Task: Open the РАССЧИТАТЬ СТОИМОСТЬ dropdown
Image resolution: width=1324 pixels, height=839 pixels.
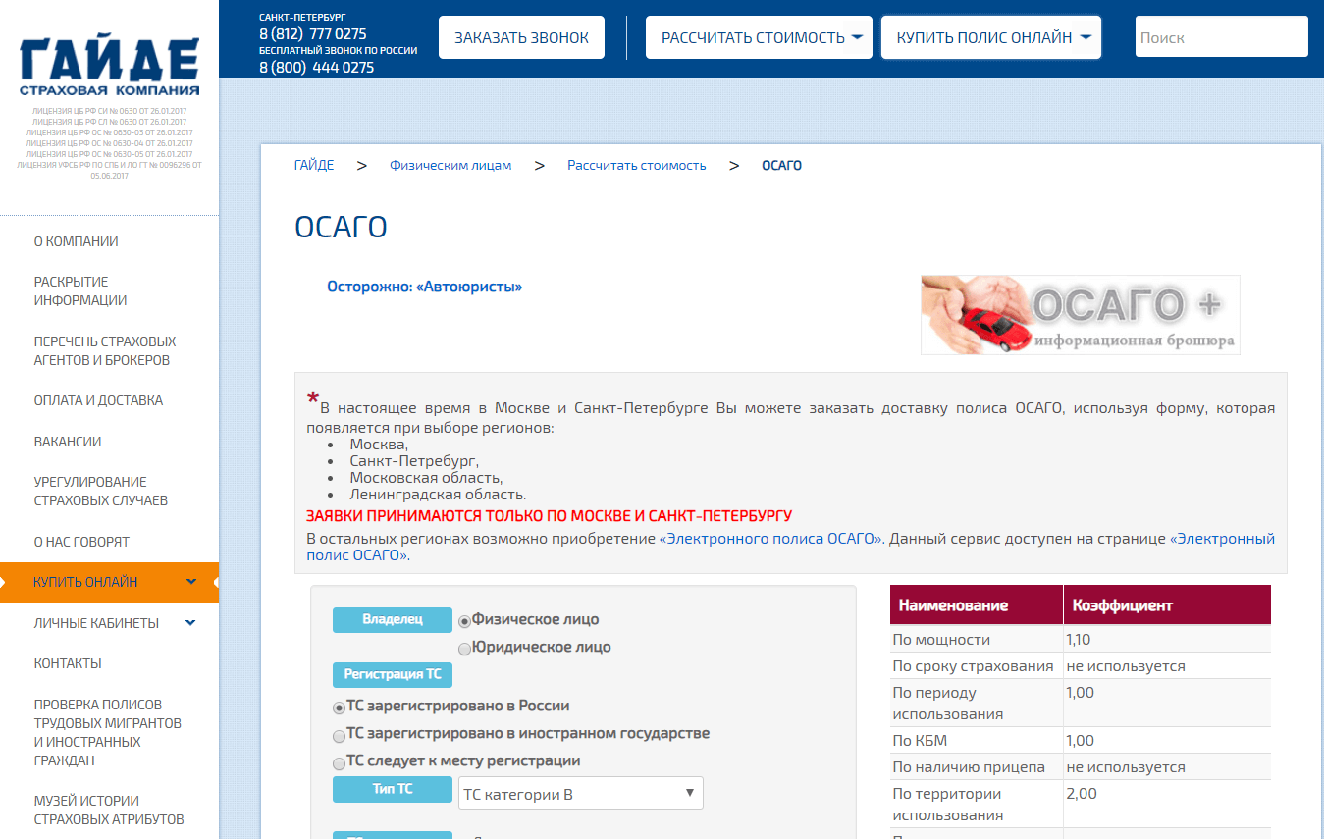Action: click(759, 37)
